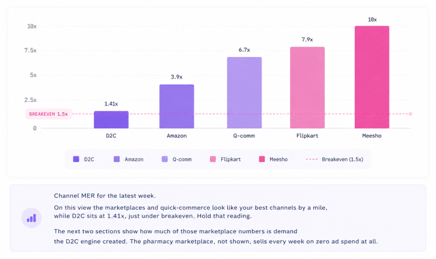Click the Flipkart bar at 7.9x
The width and height of the screenshot is (436, 259).
coord(307,88)
